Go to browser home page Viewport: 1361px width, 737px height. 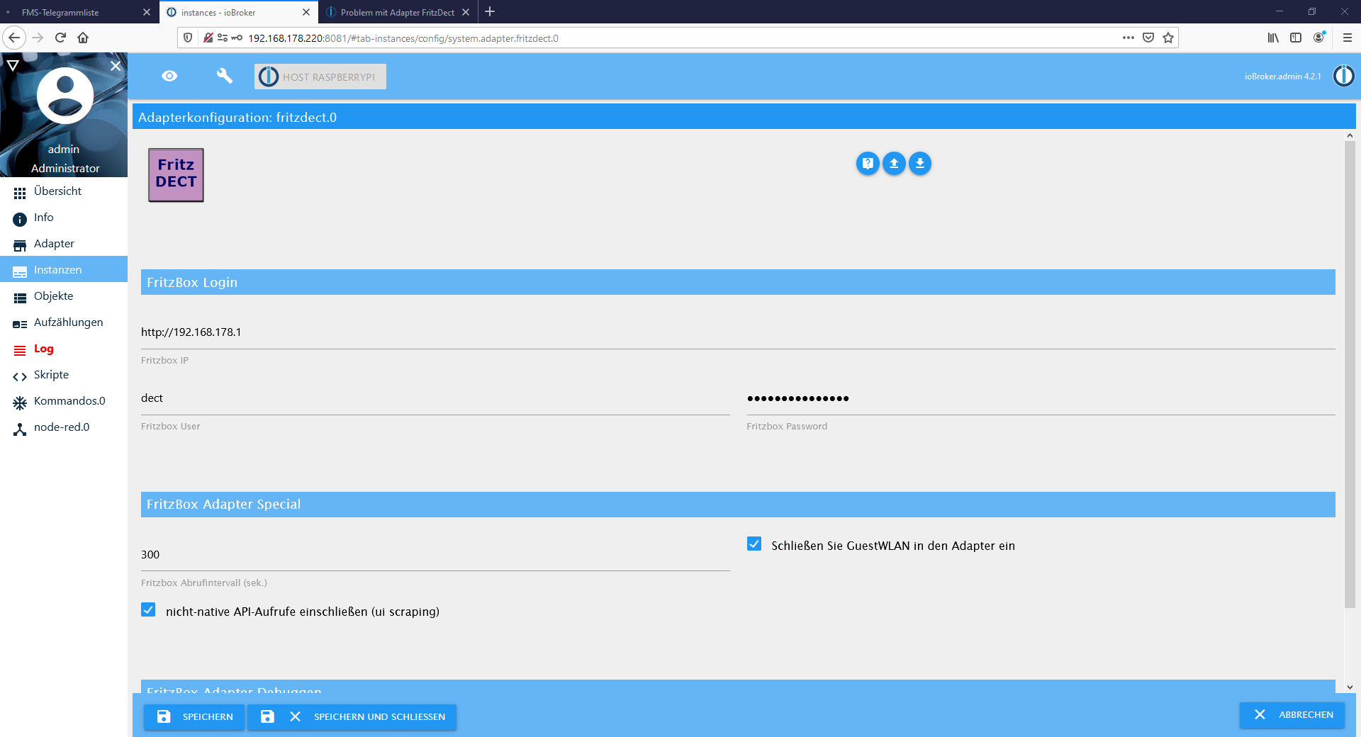coord(83,38)
